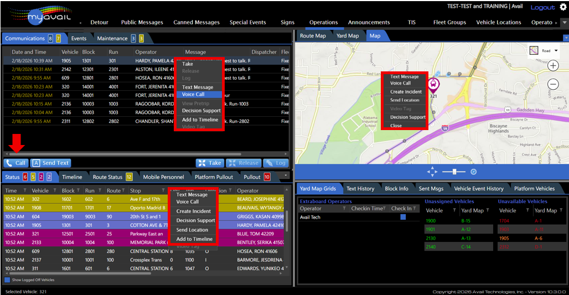Click the Send Text button

[50, 163]
